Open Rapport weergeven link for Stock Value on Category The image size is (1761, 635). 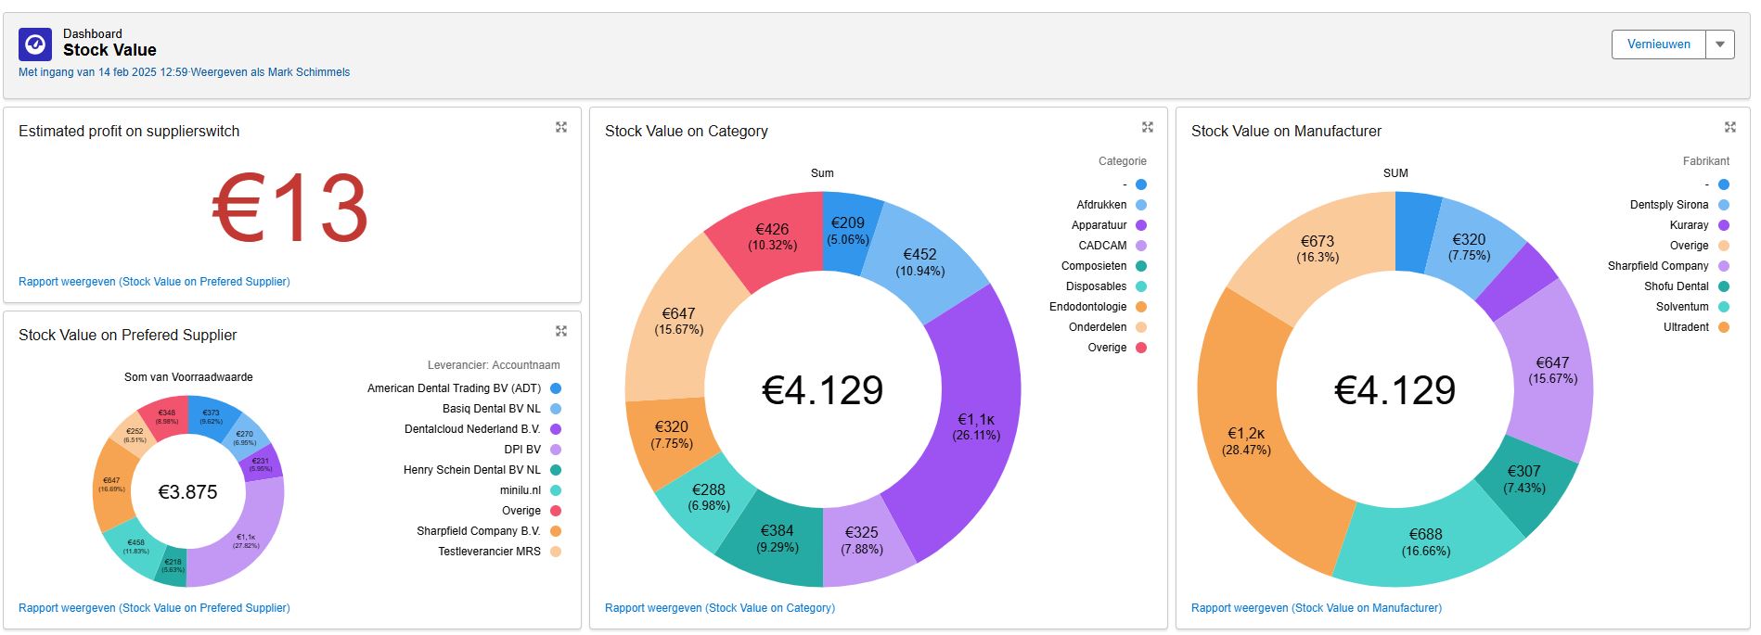[719, 608]
